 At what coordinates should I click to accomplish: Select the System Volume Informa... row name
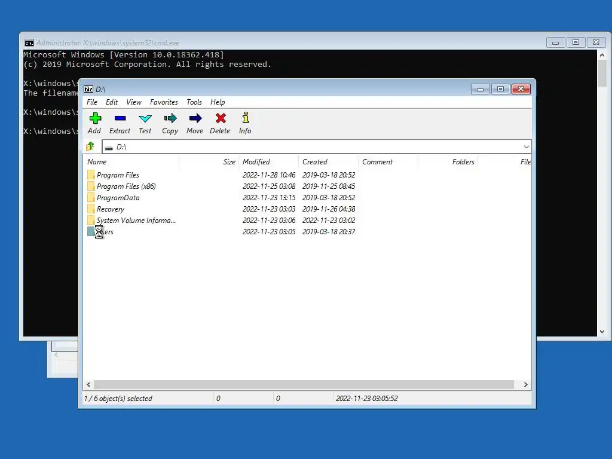[136, 220]
